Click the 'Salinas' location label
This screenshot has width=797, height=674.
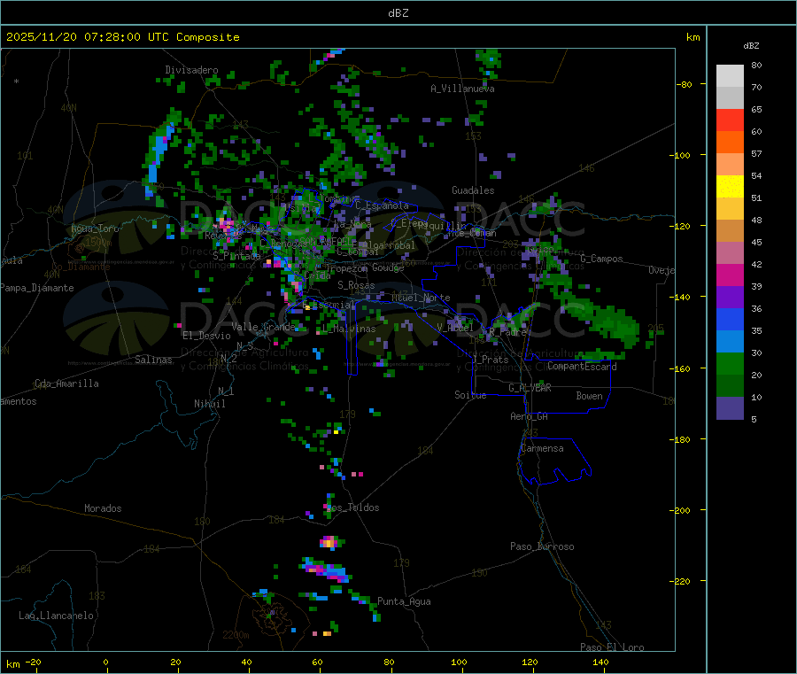pos(153,360)
